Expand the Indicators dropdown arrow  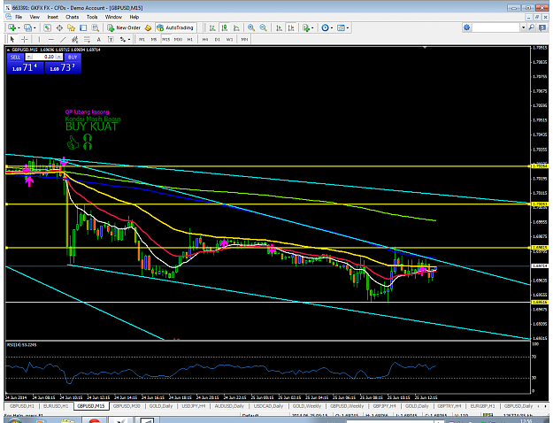tap(312, 27)
